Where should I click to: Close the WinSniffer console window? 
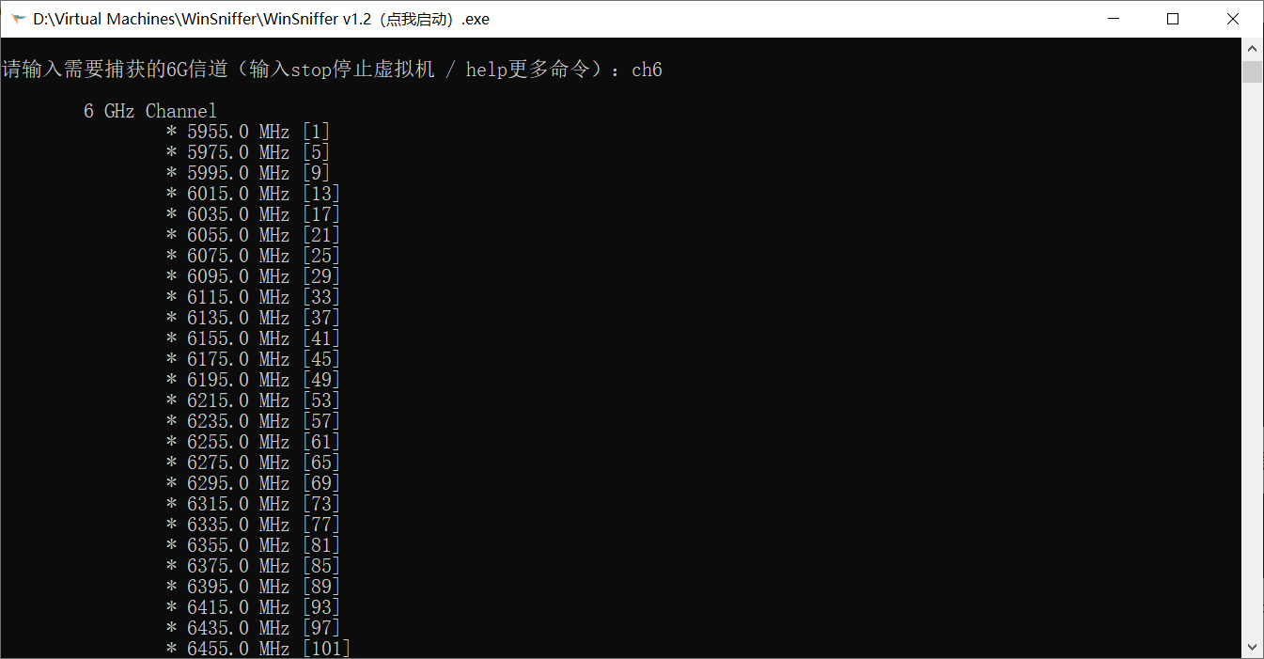1234,19
